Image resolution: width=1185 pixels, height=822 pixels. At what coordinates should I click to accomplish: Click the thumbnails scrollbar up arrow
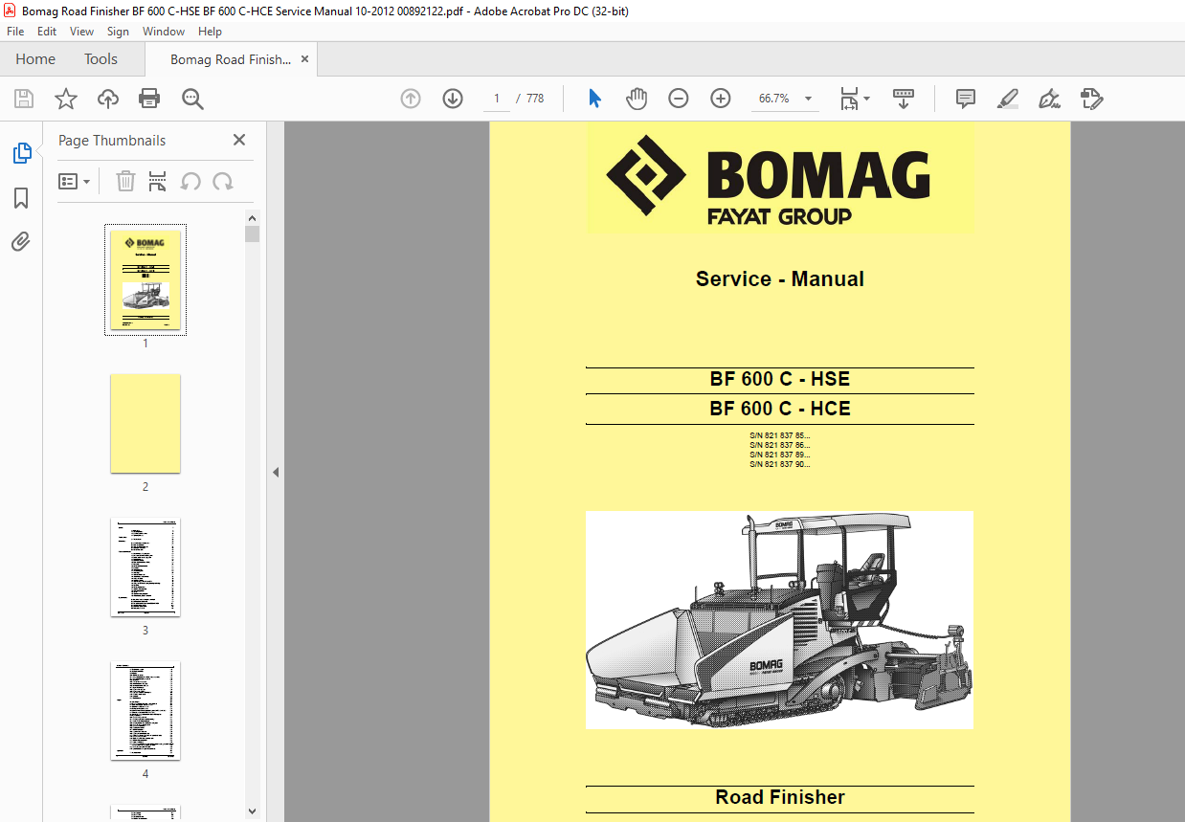pos(253,218)
